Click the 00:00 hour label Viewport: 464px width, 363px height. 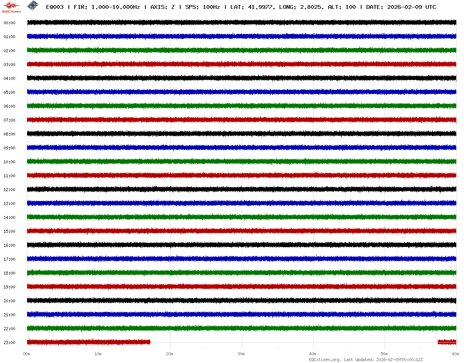click(x=9, y=23)
